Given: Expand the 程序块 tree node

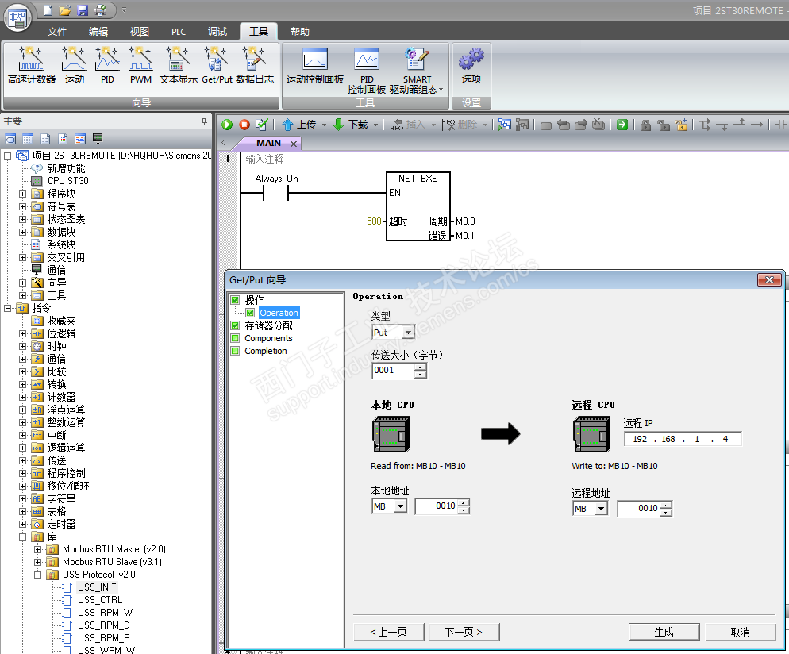Looking at the screenshot, I should tap(23, 194).
